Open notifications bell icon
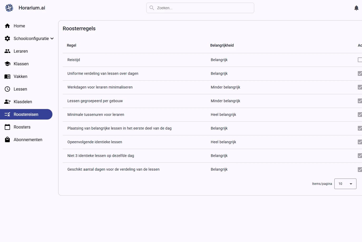 356,8
